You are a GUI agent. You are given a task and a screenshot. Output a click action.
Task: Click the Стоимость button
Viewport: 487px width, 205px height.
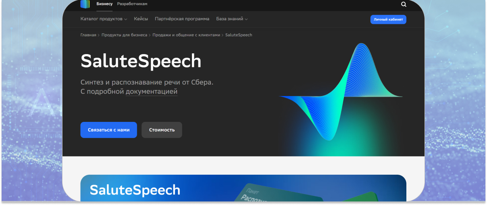(162, 130)
